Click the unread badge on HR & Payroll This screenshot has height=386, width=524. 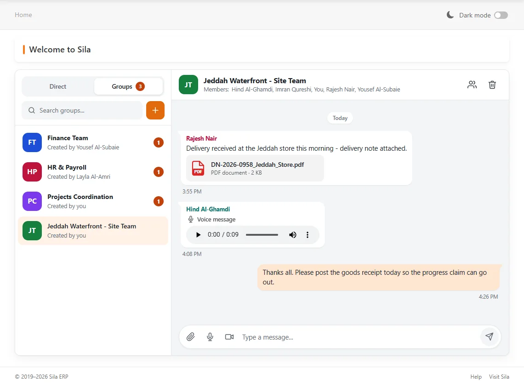coord(159,172)
